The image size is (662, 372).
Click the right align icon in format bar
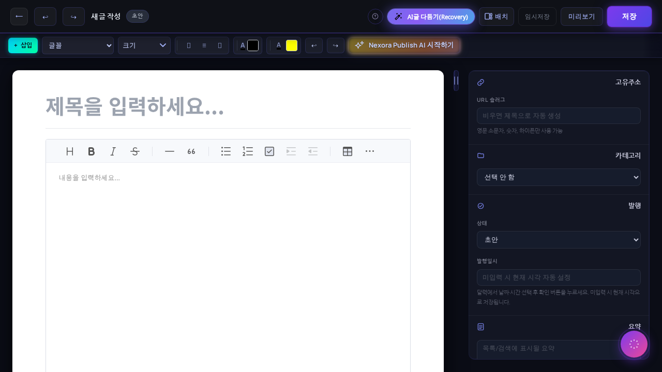(x=220, y=45)
